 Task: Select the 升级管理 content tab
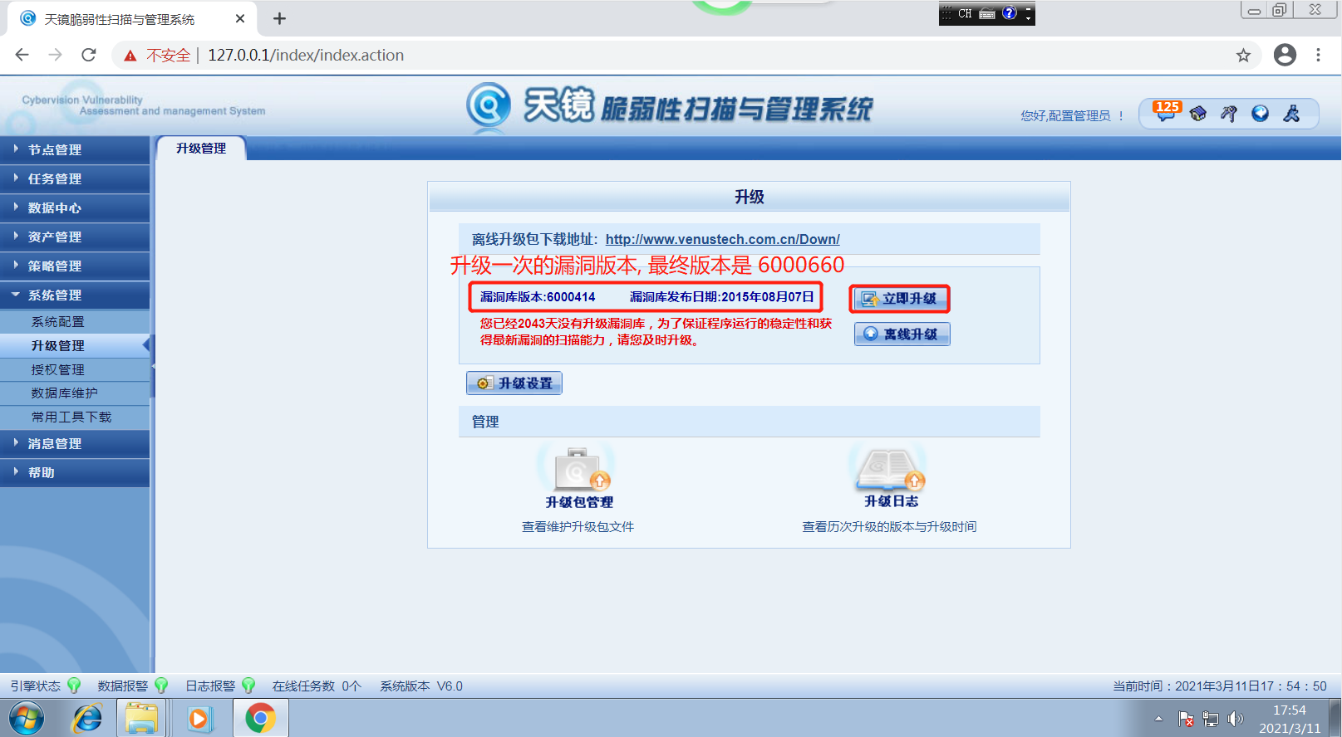[x=201, y=149]
